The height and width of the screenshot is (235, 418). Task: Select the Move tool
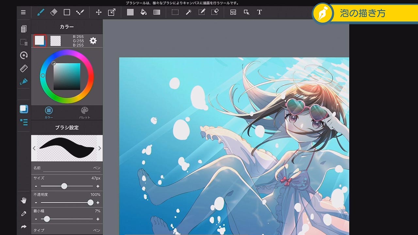(98, 12)
